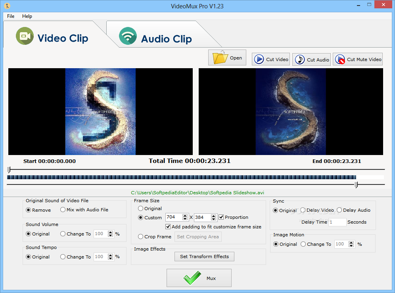The height and width of the screenshot is (293, 395).
Task: Click the End 00:00:23.231 label
Action: (337, 161)
